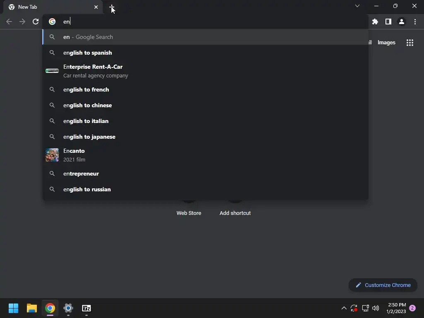This screenshot has width=424, height=318.
Task: Pick the 'english to japanese' suggestion
Action: [x=205, y=137]
